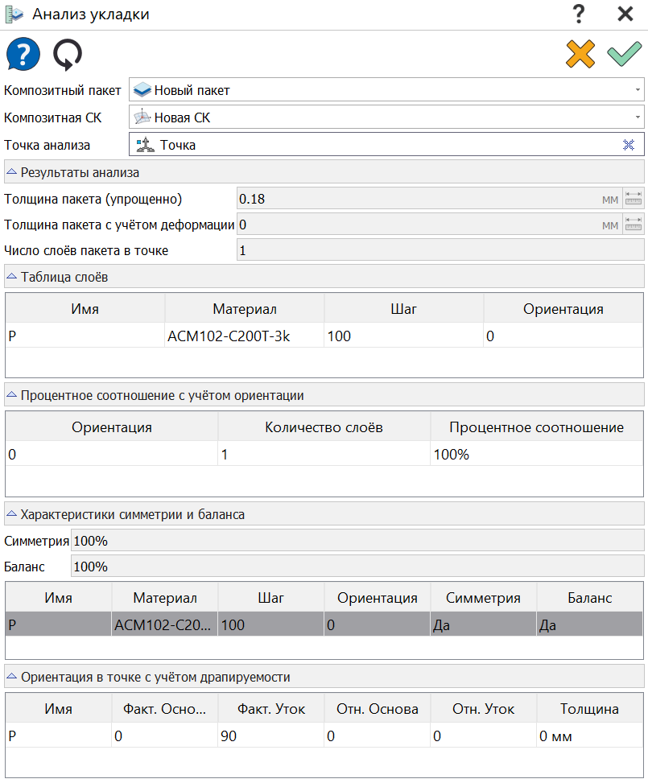Image resolution: width=648 pixels, height=783 pixels.
Task: Click the Толщина column header
Action: click(x=589, y=709)
